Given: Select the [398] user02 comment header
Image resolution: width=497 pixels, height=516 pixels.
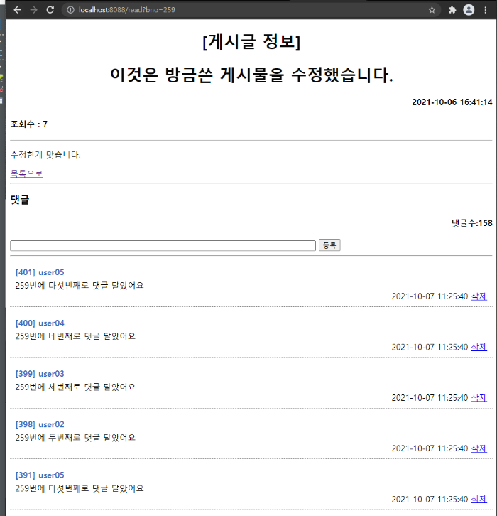Looking at the screenshot, I should coord(40,424).
